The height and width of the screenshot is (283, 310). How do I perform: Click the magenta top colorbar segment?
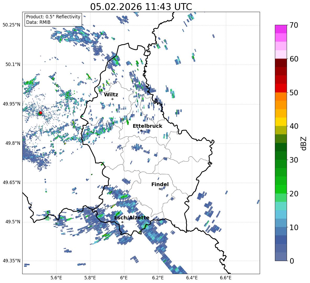[281, 29]
